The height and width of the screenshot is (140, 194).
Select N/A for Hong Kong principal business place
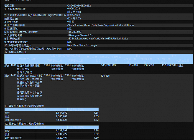point(69,42)
